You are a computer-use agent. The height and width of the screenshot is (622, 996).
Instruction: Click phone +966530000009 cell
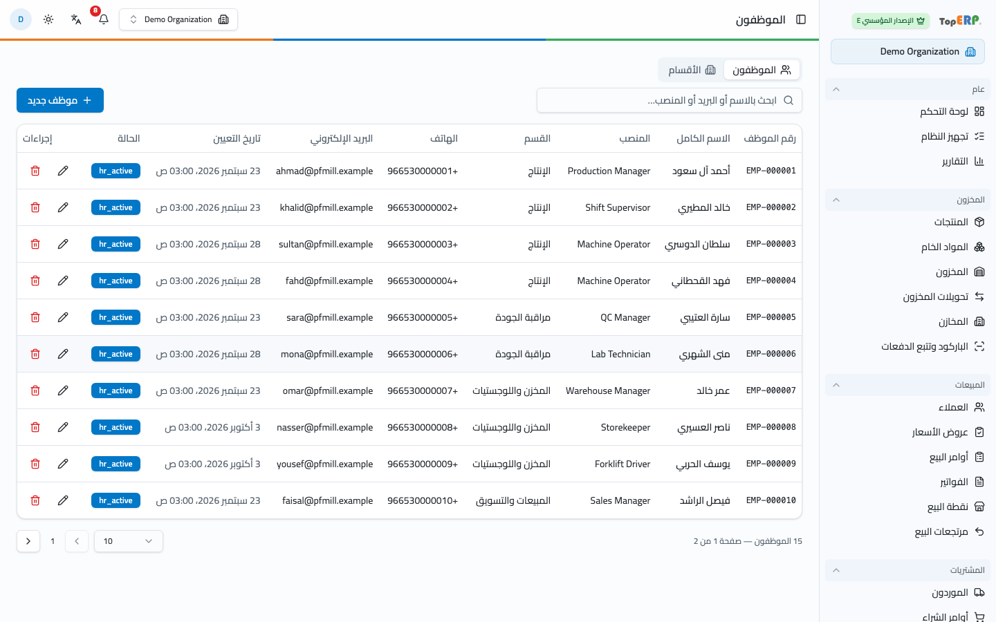point(423,464)
